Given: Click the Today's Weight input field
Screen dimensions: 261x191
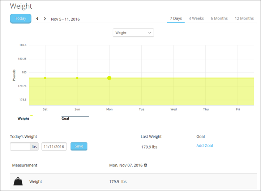Looking at the screenshot, I should (20, 146).
